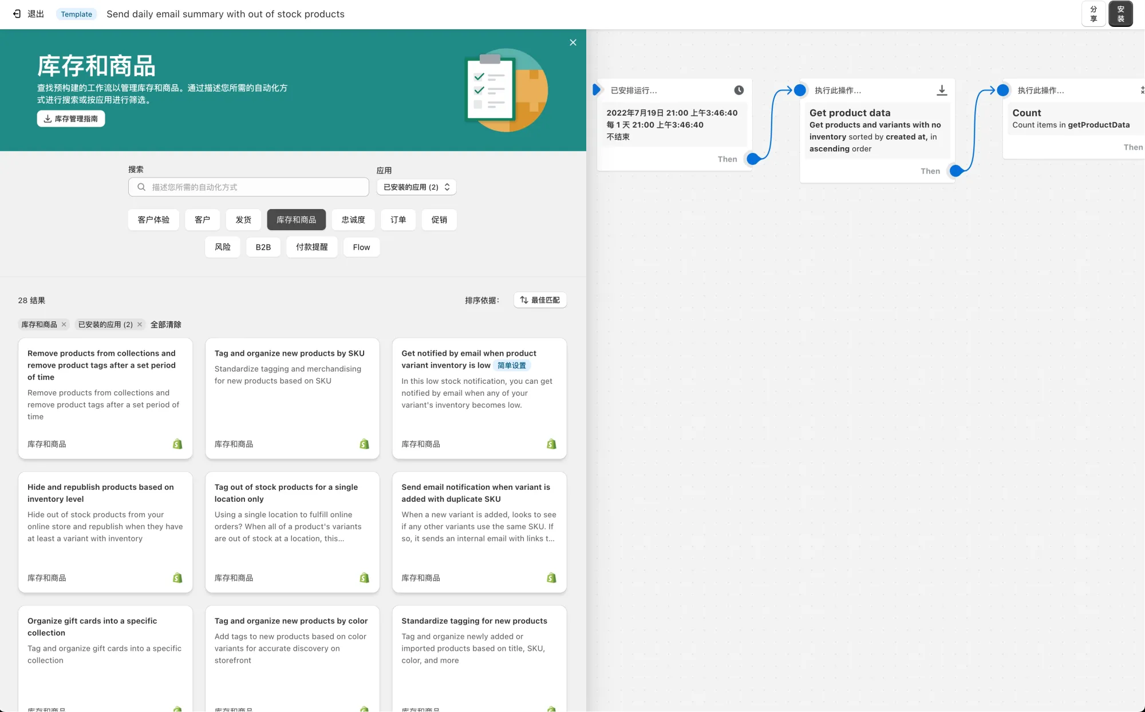This screenshot has height=712, width=1145.
Task: Click the download icon on the Get product data action
Action: (942, 90)
